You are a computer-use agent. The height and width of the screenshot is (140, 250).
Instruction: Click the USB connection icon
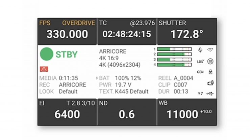click(210, 94)
